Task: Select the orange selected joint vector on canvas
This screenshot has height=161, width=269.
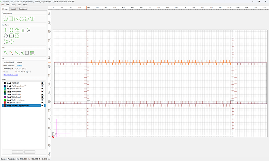Action: (x=160, y=63)
